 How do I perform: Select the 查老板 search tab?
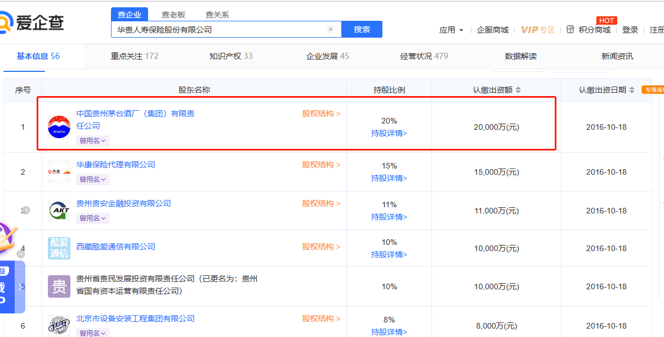click(173, 15)
